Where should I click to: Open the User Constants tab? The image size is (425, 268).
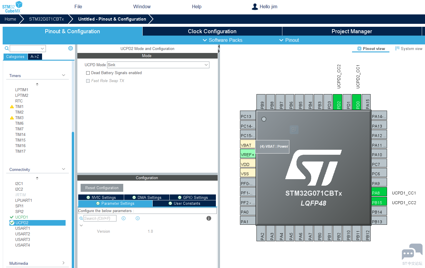[184, 204]
